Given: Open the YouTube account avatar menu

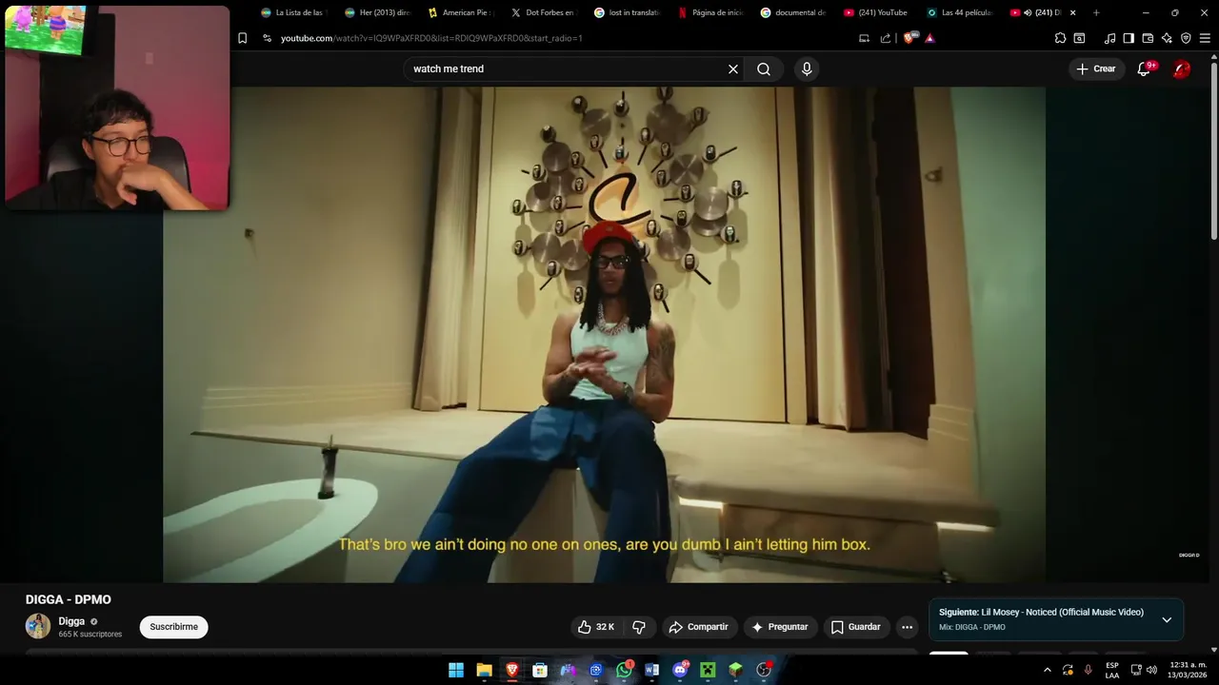Looking at the screenshot, I should click(1181, 68).
